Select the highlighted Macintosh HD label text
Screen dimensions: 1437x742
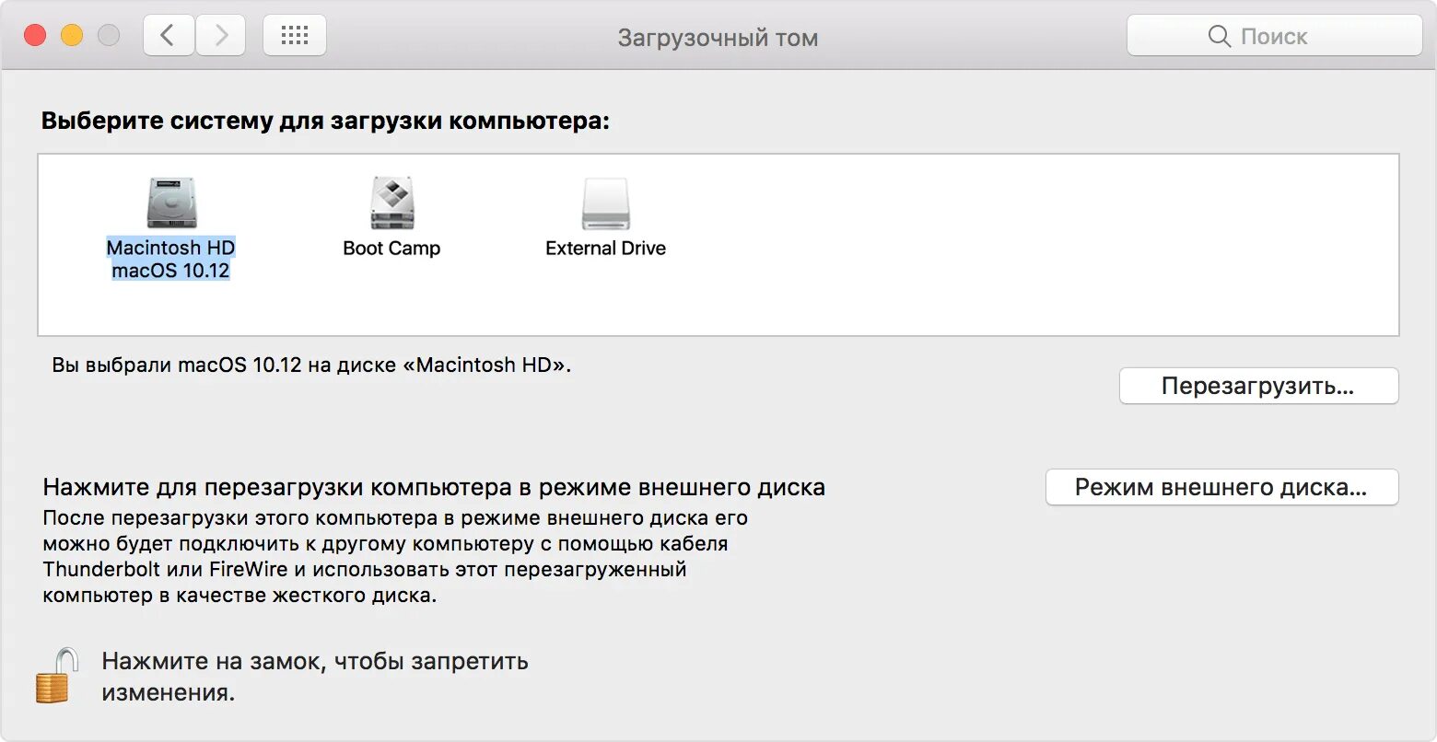coord(171,248)
